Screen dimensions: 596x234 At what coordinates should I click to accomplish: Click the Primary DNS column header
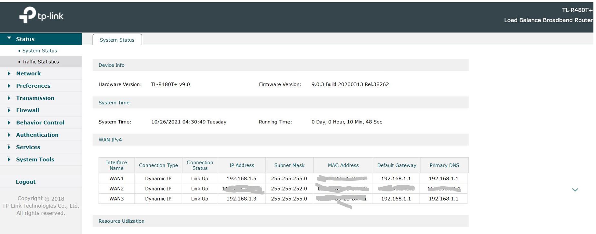[444, 165]
